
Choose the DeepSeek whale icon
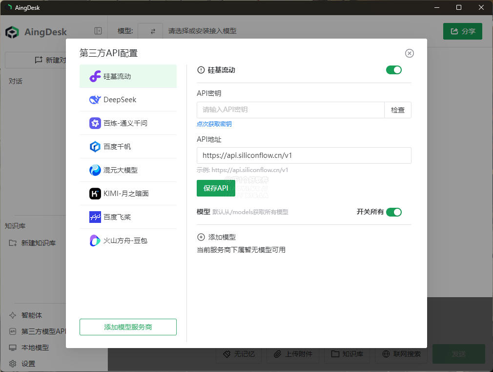tap(95, 100)
